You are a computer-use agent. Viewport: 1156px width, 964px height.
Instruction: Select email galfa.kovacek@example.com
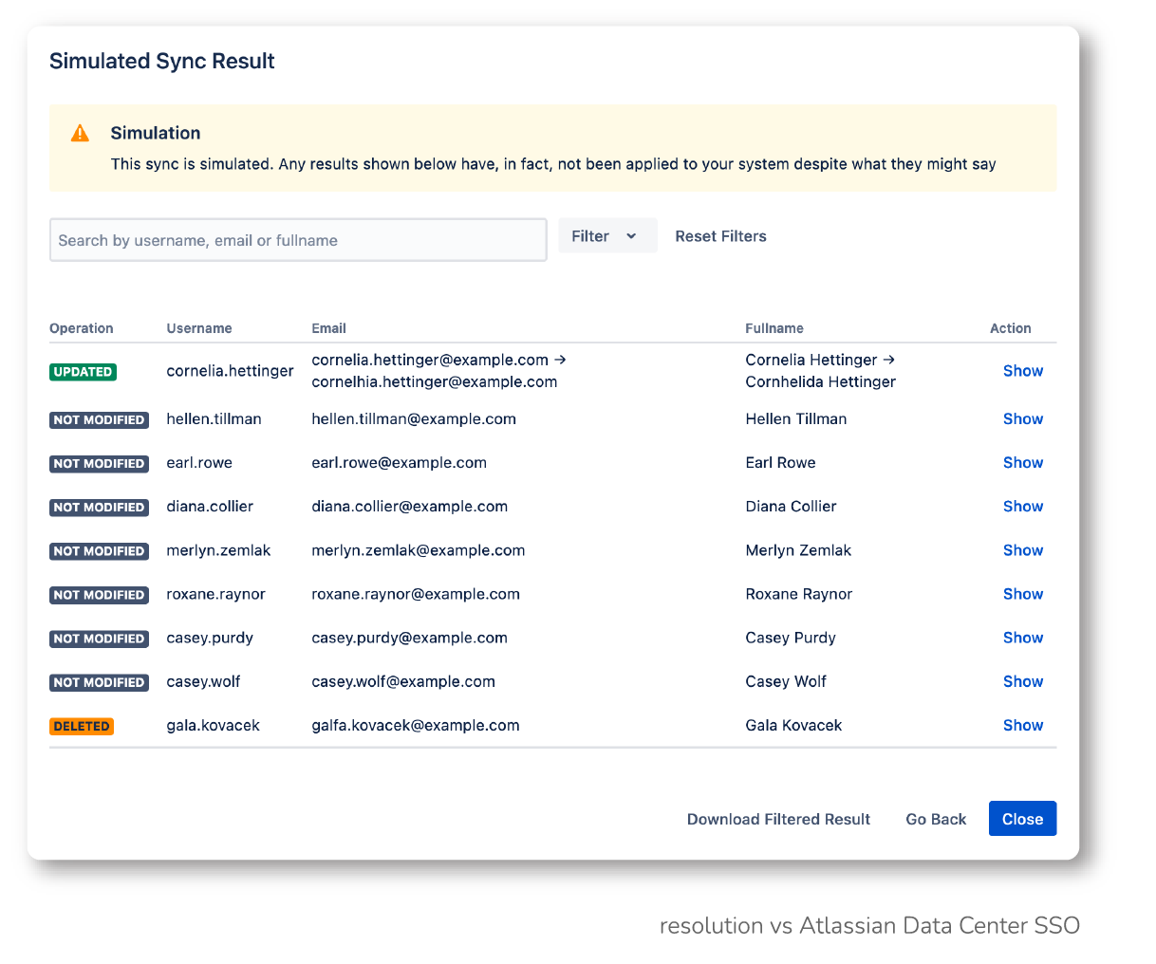point(416,725)
